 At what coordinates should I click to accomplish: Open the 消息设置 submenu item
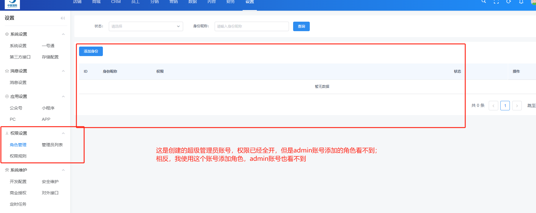pyautogui.click(x=18, y=82)
